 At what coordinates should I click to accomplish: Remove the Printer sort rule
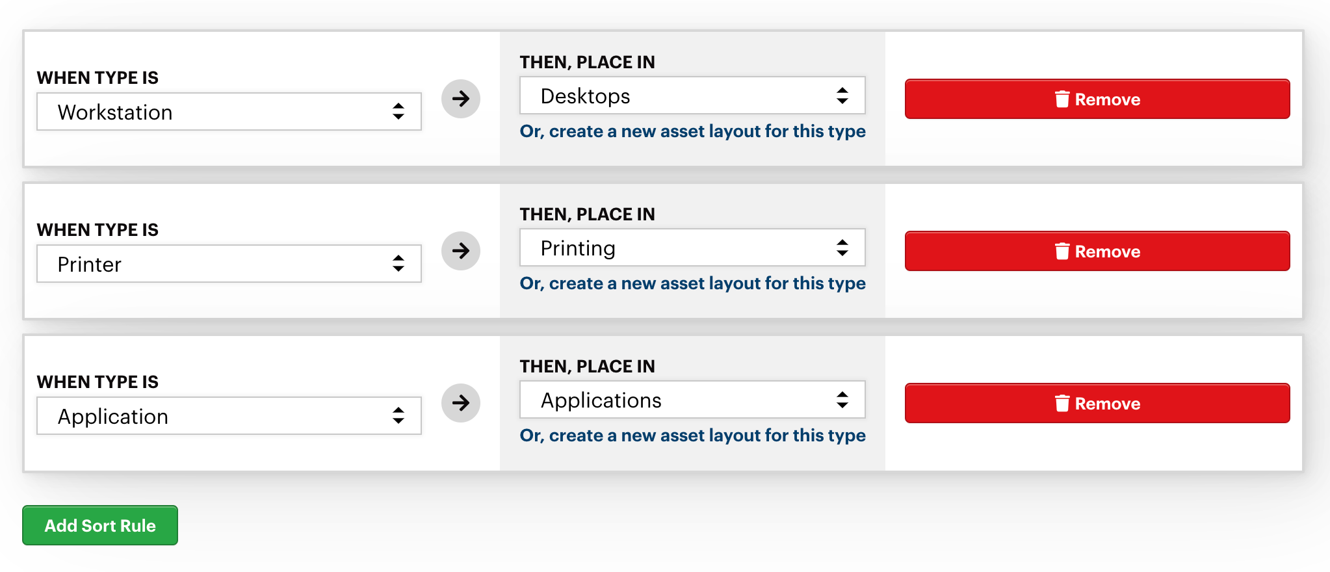[1097, 251]
